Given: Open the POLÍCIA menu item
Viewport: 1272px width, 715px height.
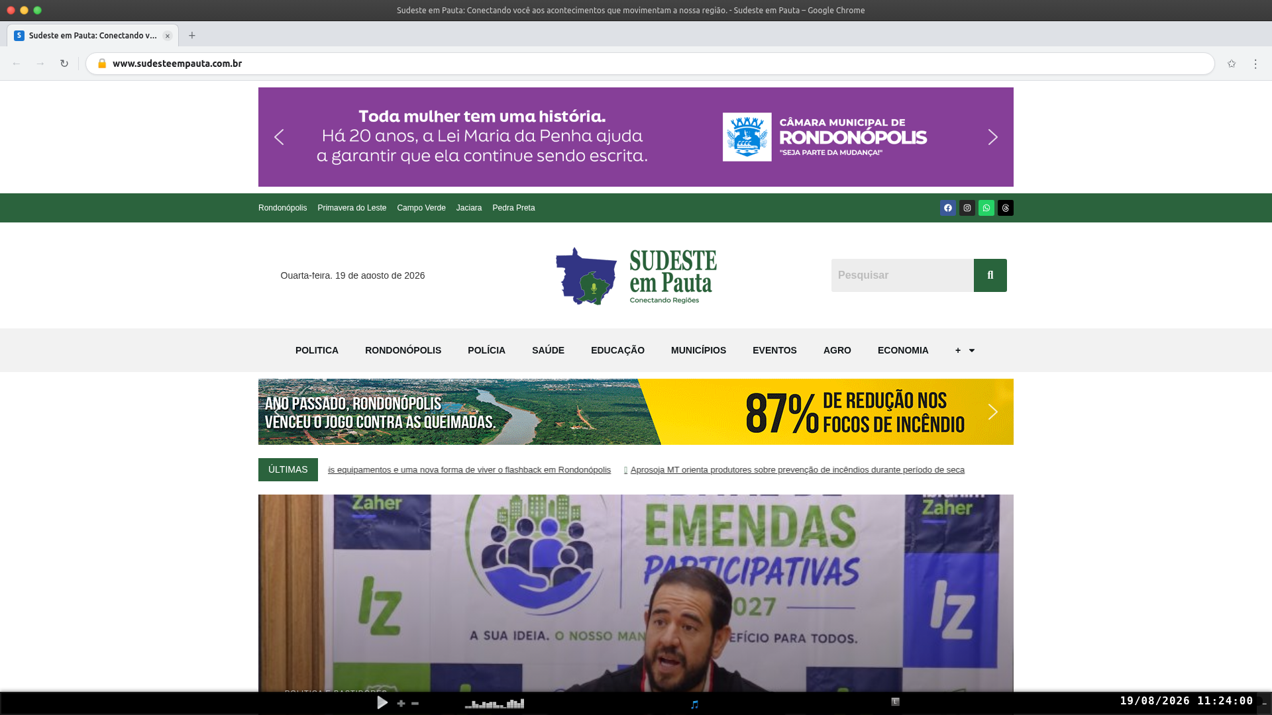Looking at the screenshot, I should pyautogui.click(x=486, y=350).
